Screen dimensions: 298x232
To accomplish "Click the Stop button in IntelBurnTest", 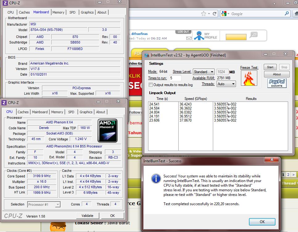I will coord(284,67).
